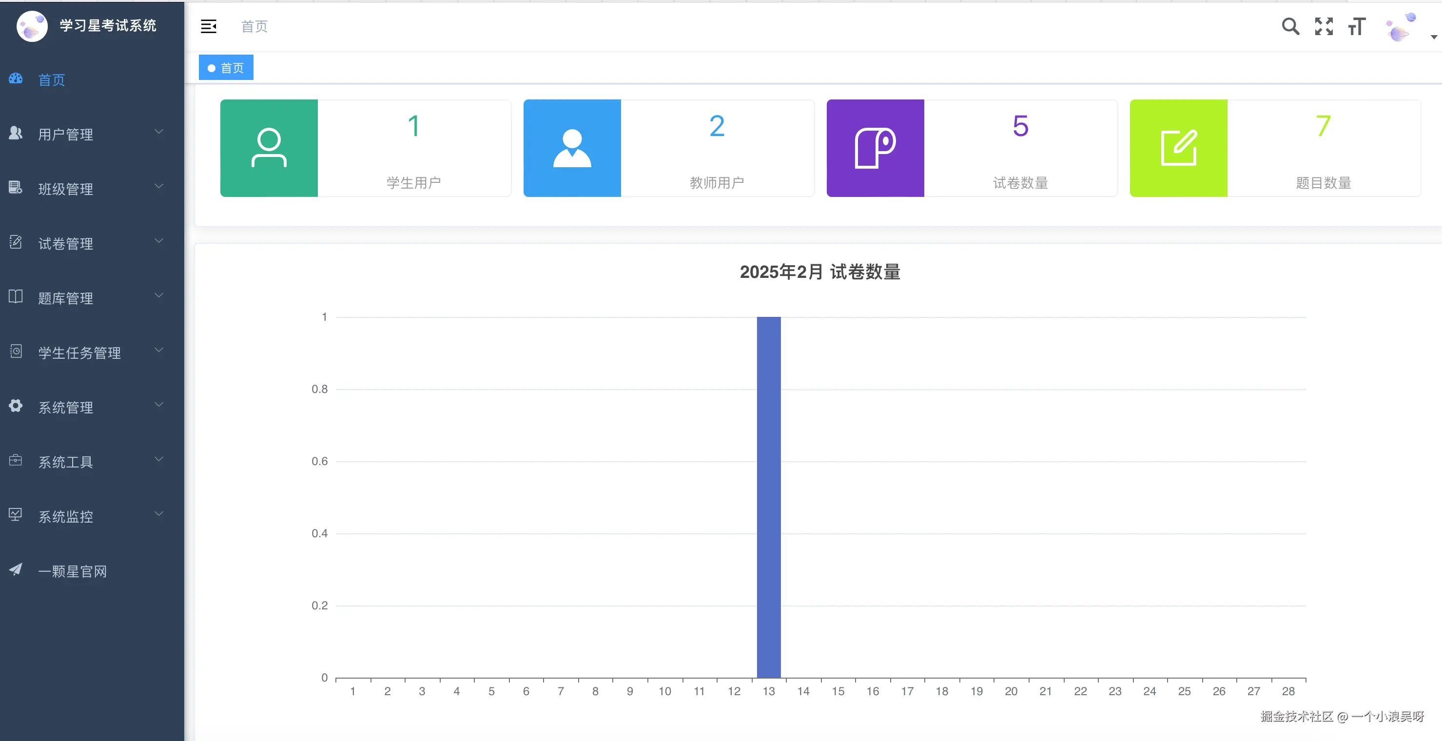This screenshot has width=1442, height=741.
Task: Collapse sidebar with hamburger icon
Action: pos(209,26)
